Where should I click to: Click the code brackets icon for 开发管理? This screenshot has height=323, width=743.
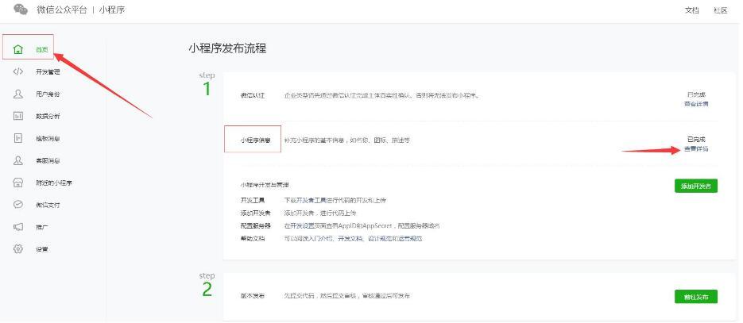(x=18, y=72)
